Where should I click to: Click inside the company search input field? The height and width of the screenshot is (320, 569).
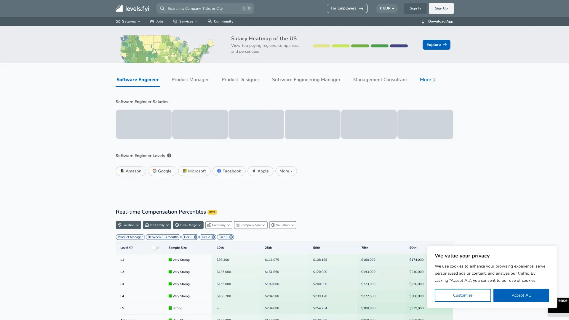205,8
